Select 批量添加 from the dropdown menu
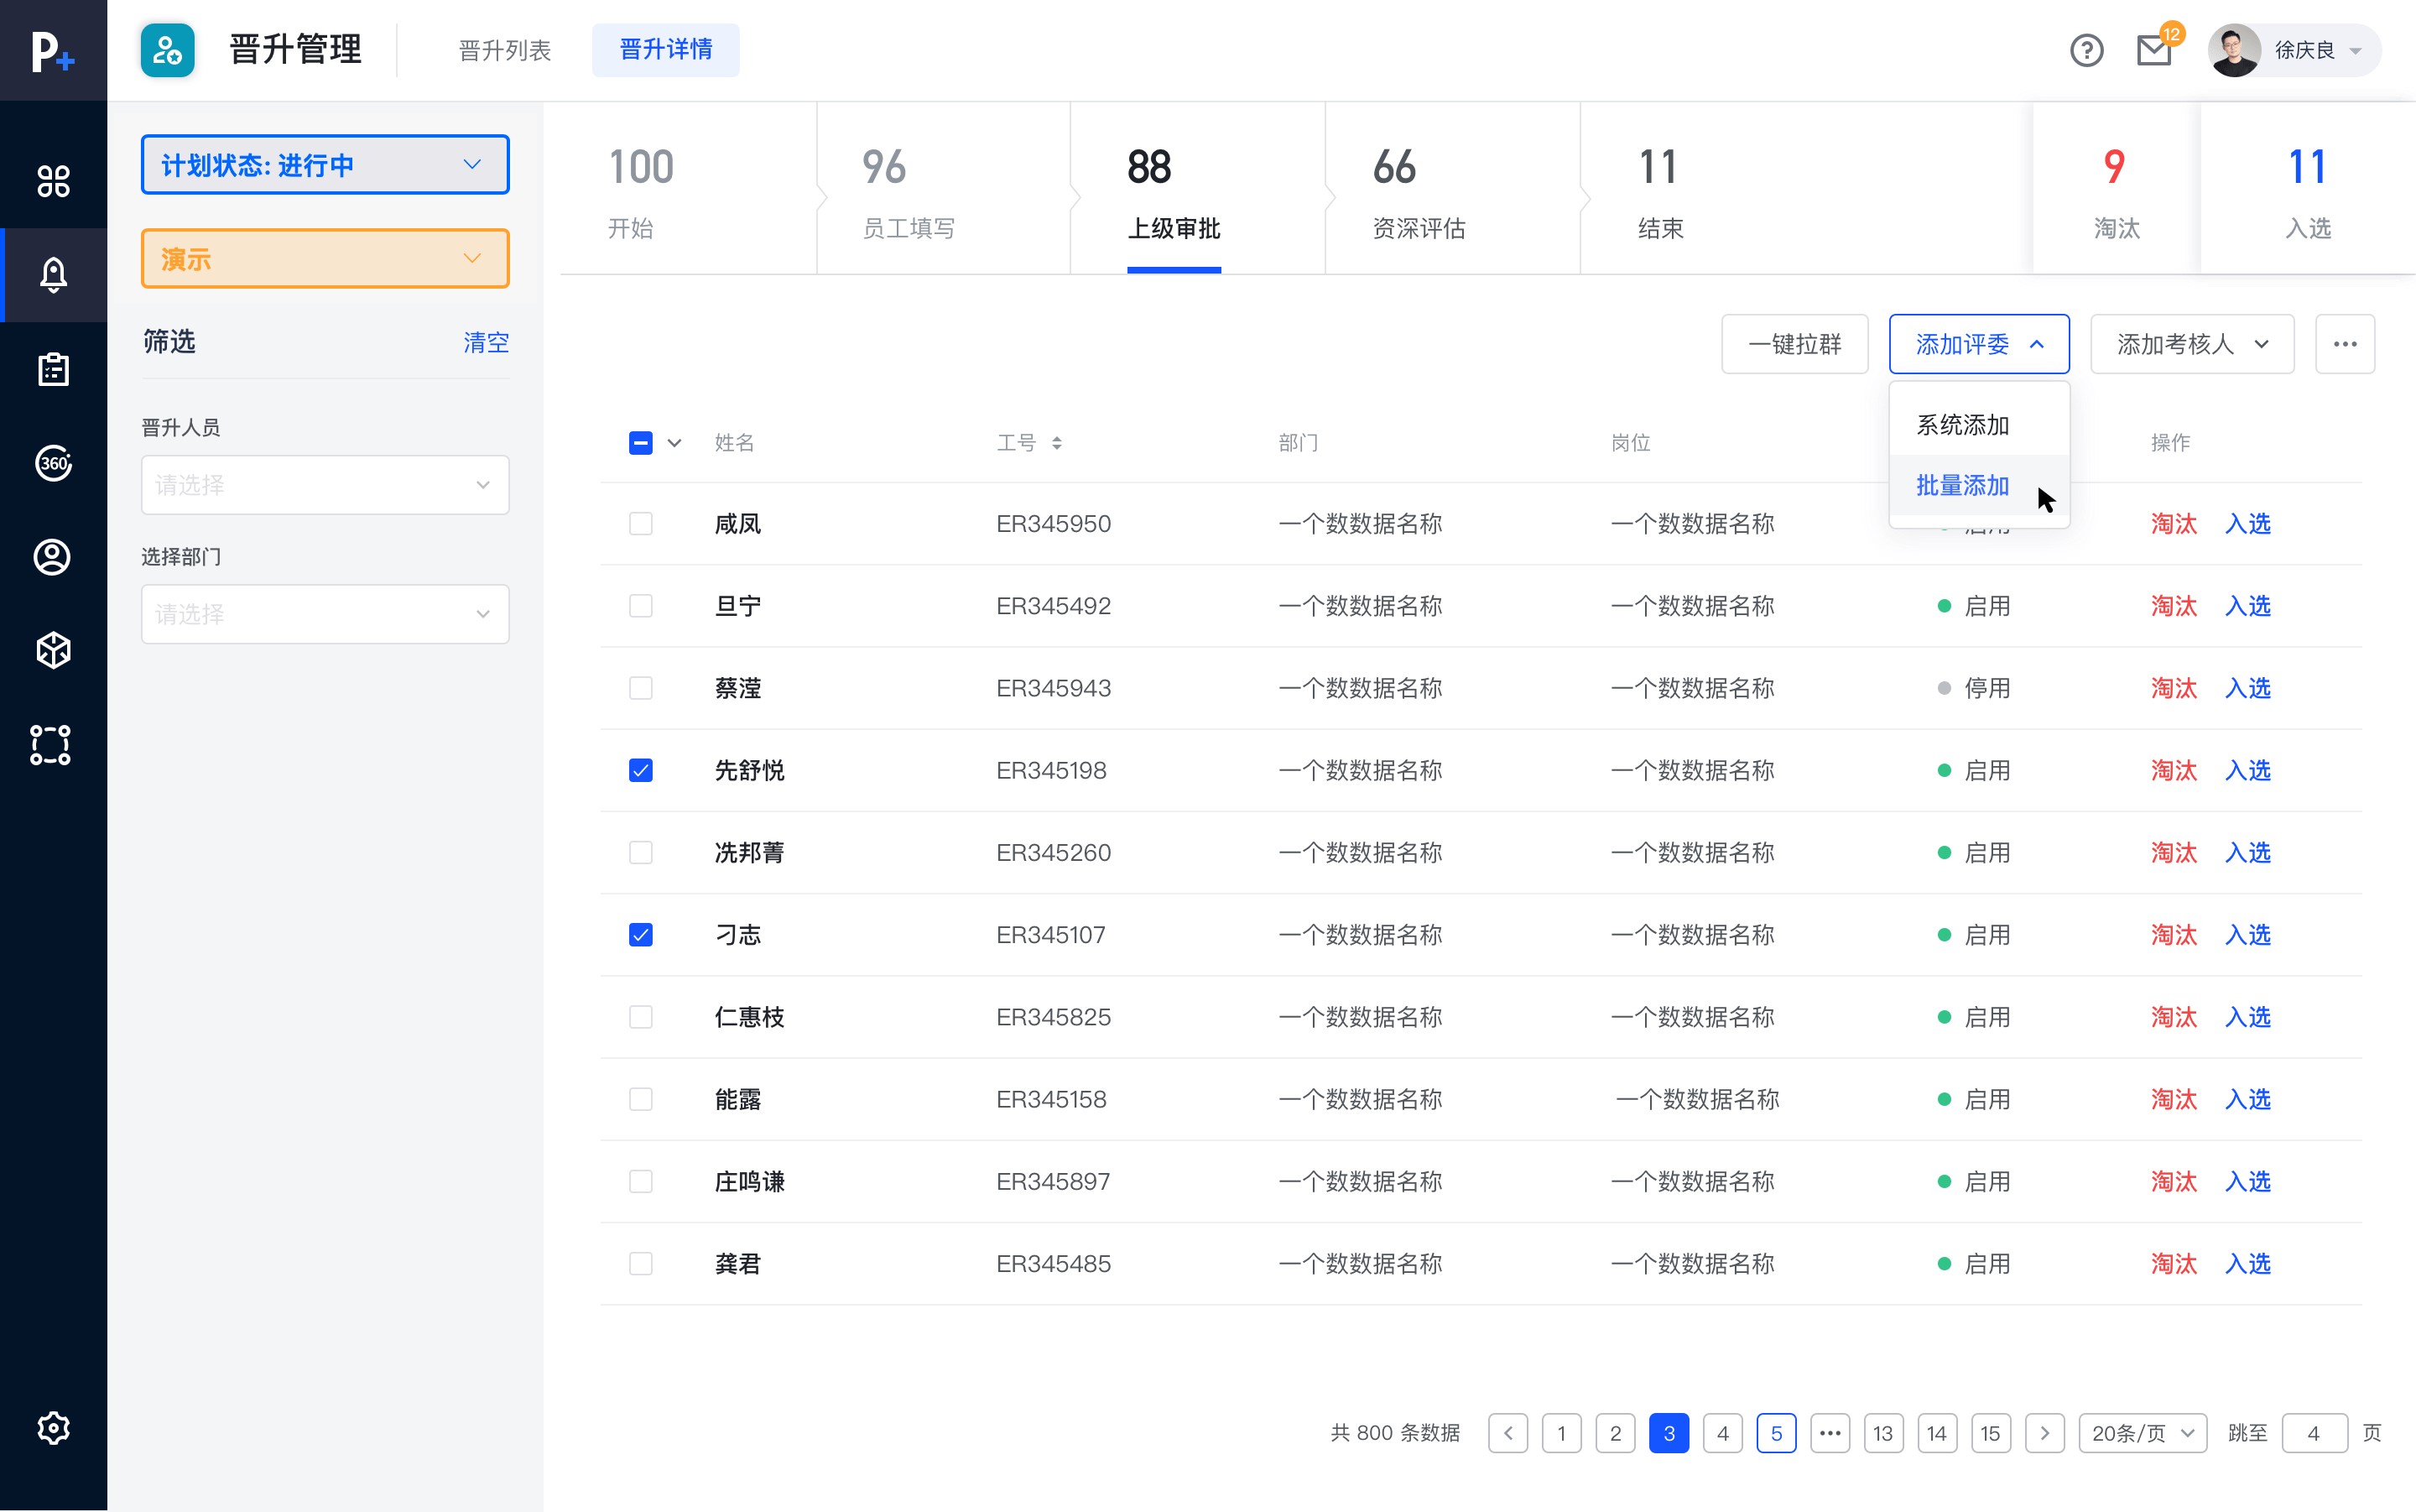Viewport: 2416px width, 1512px height. pos(1962,486)
